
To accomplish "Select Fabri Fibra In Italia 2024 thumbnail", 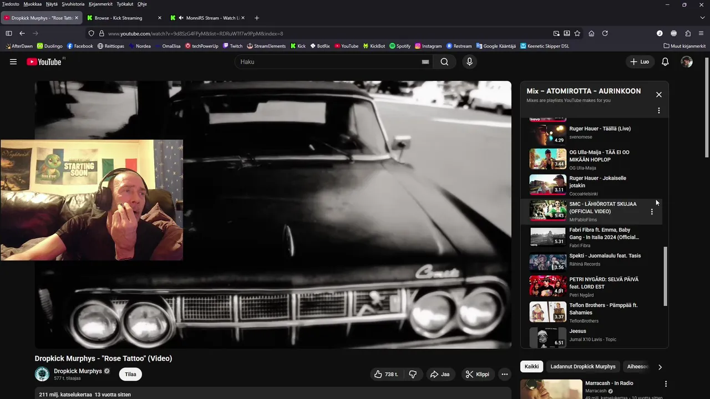I will click(547, 237).
